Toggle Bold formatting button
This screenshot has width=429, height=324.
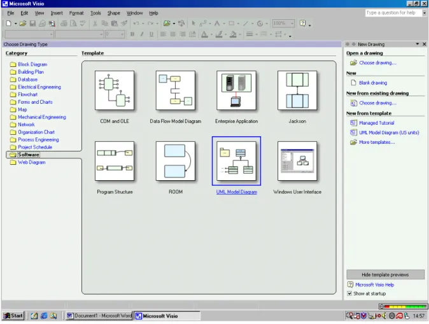(x=132, y=34)
